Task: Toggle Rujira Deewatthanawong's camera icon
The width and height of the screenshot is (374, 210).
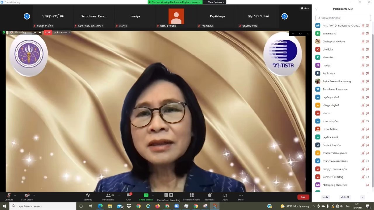Action: click(x=368, y=81)
